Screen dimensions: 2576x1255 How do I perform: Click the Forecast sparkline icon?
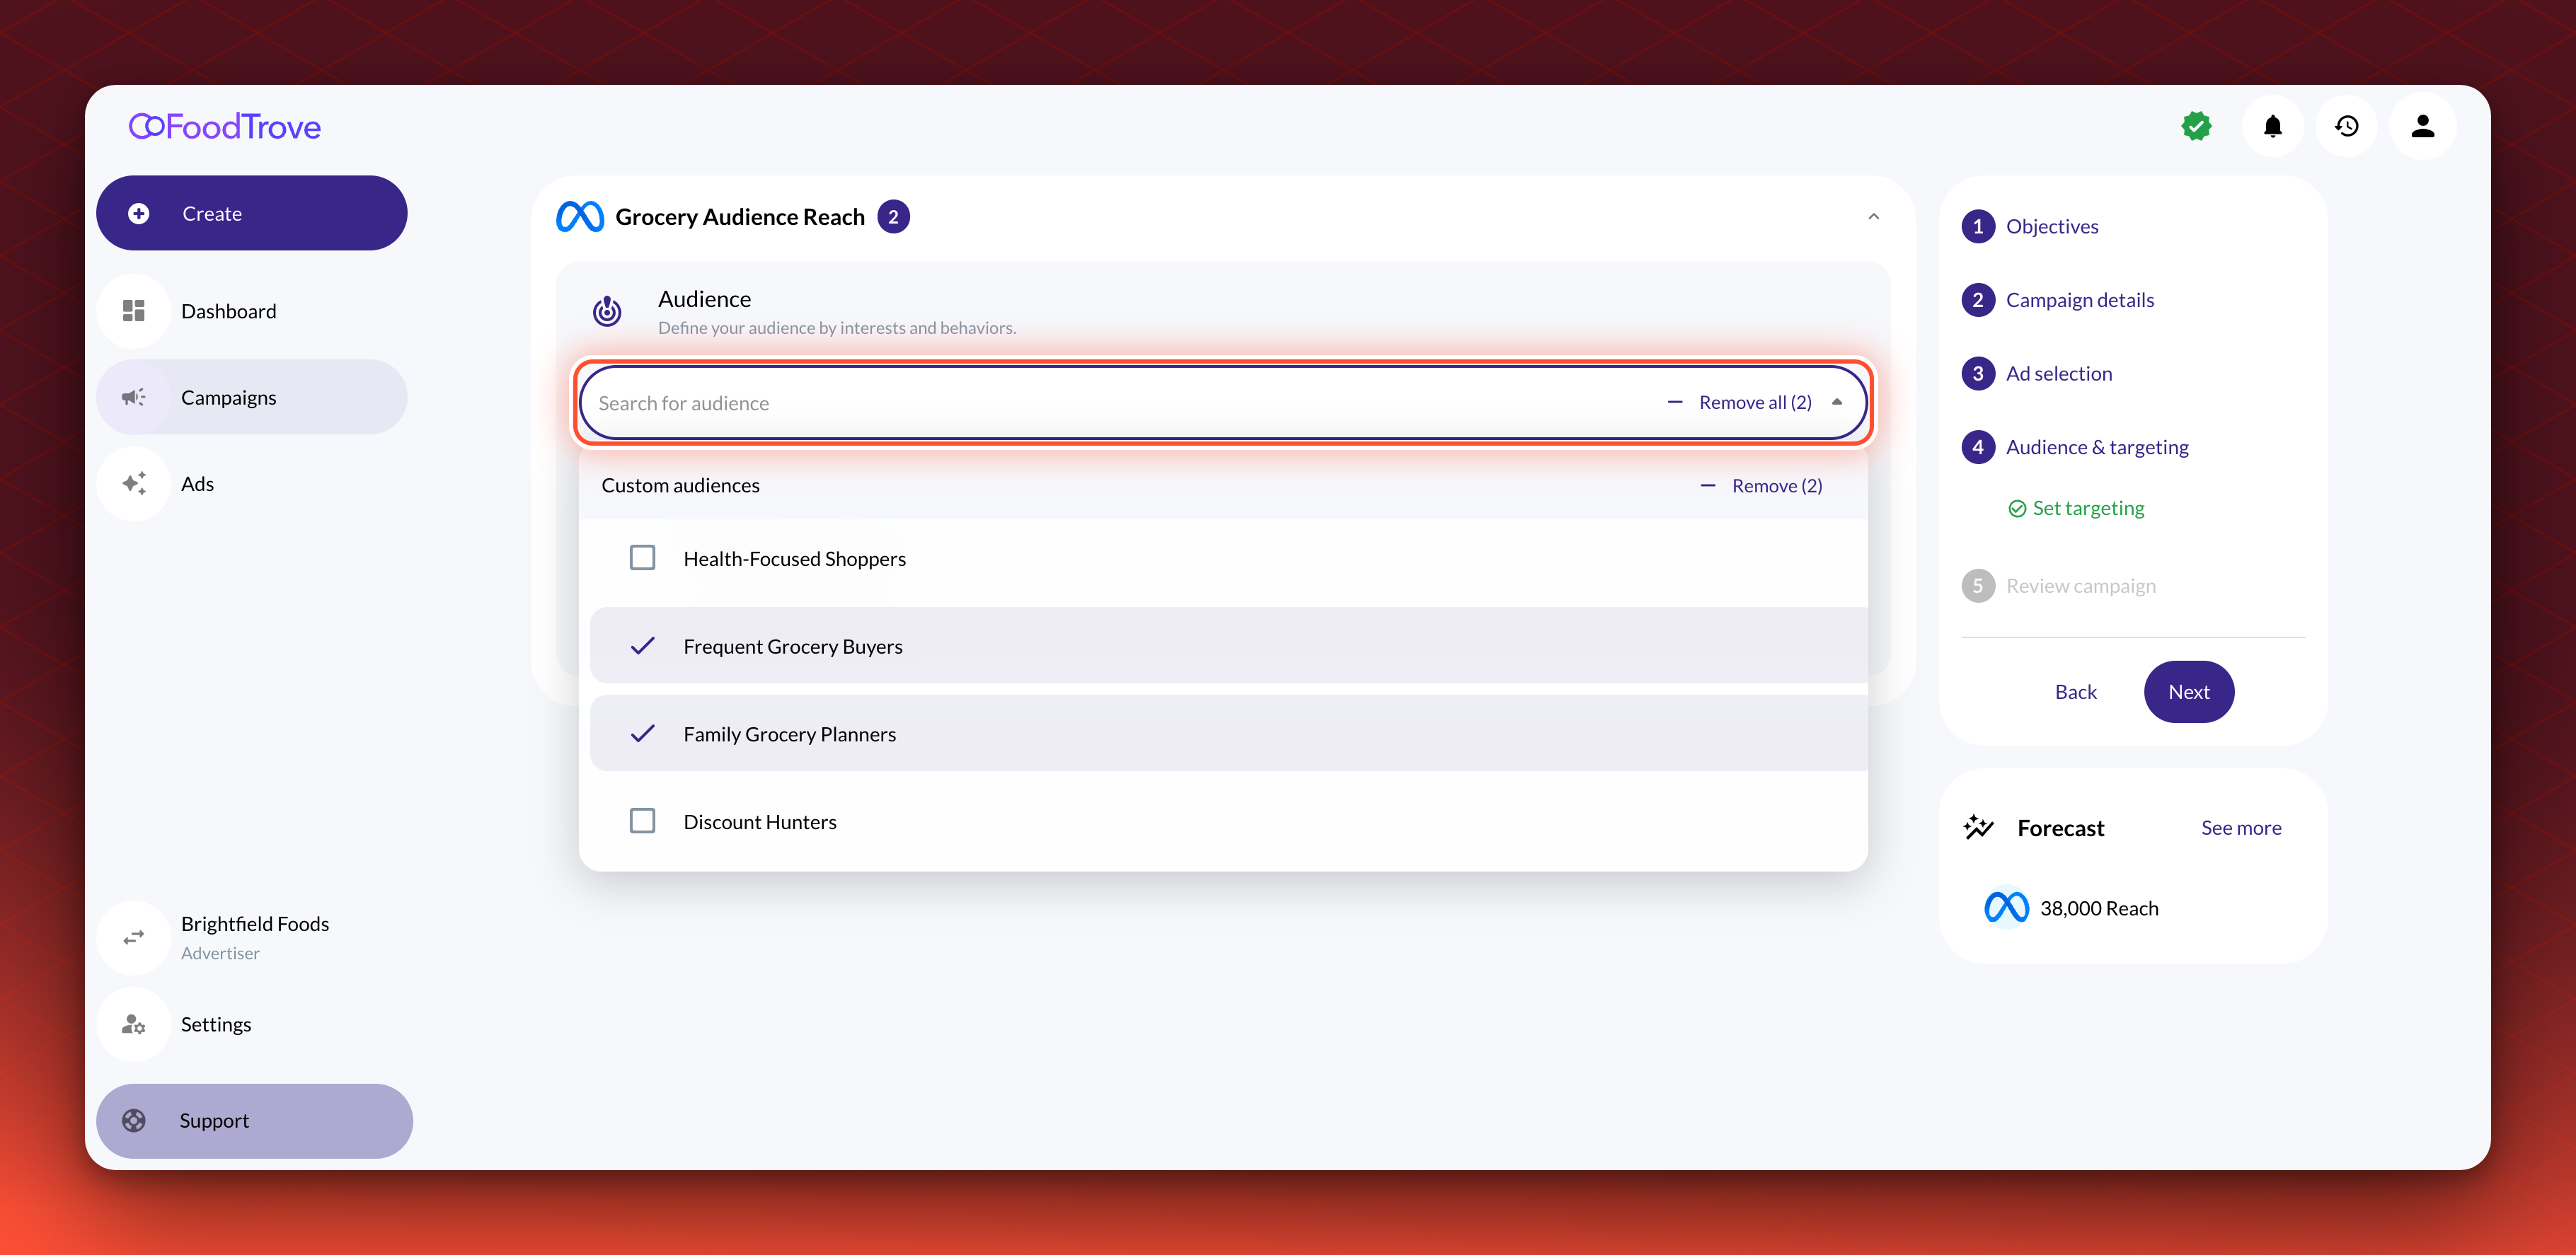pos(1979,828)
